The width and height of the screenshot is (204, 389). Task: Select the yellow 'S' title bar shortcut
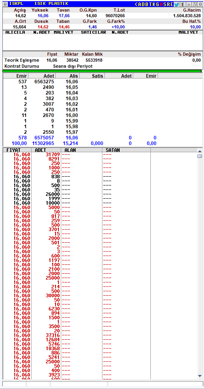165,4
